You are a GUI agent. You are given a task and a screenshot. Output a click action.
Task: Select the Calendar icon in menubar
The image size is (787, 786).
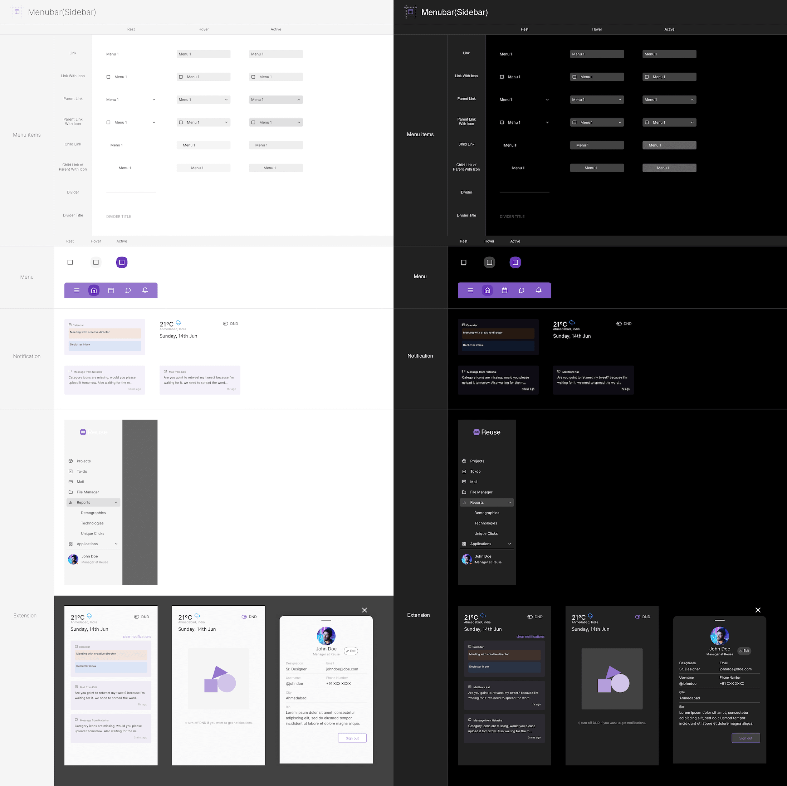[x=112, y=289]
